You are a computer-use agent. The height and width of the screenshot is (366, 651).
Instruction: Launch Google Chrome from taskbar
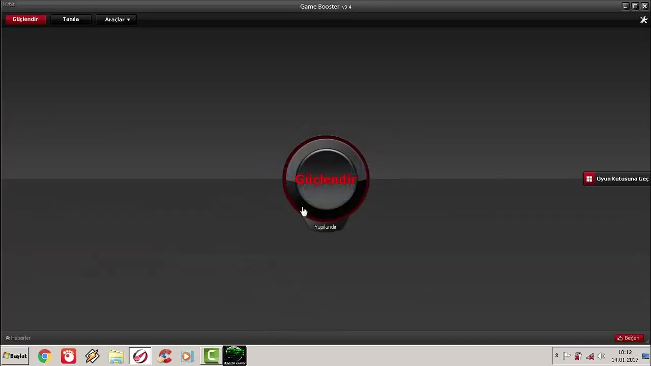45,356
